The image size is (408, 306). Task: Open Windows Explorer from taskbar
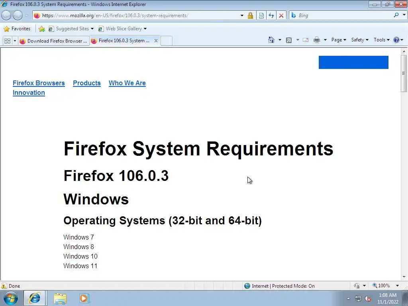(x=60, y=298)
